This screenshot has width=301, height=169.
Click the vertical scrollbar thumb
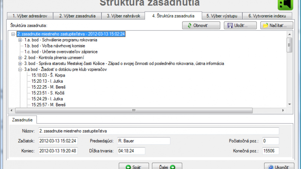[x=289, y=45]
